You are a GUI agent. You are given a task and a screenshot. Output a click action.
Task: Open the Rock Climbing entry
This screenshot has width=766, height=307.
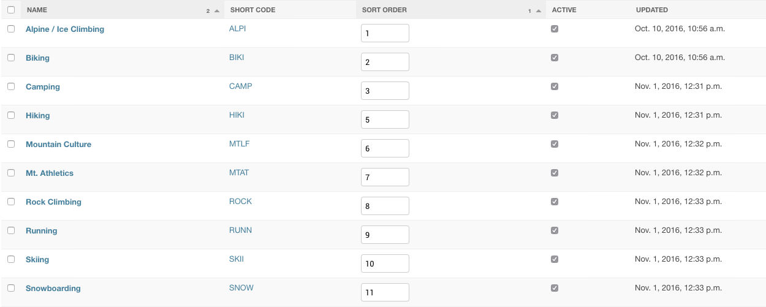click(53, 202)
